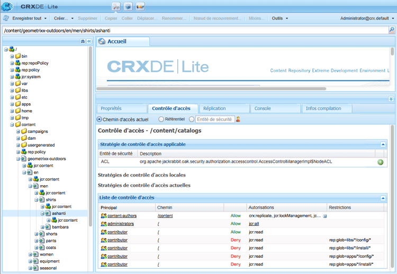397x274 pixels.
Task: Select the Chemin d'accès actuel radio button
Action: 100,119
